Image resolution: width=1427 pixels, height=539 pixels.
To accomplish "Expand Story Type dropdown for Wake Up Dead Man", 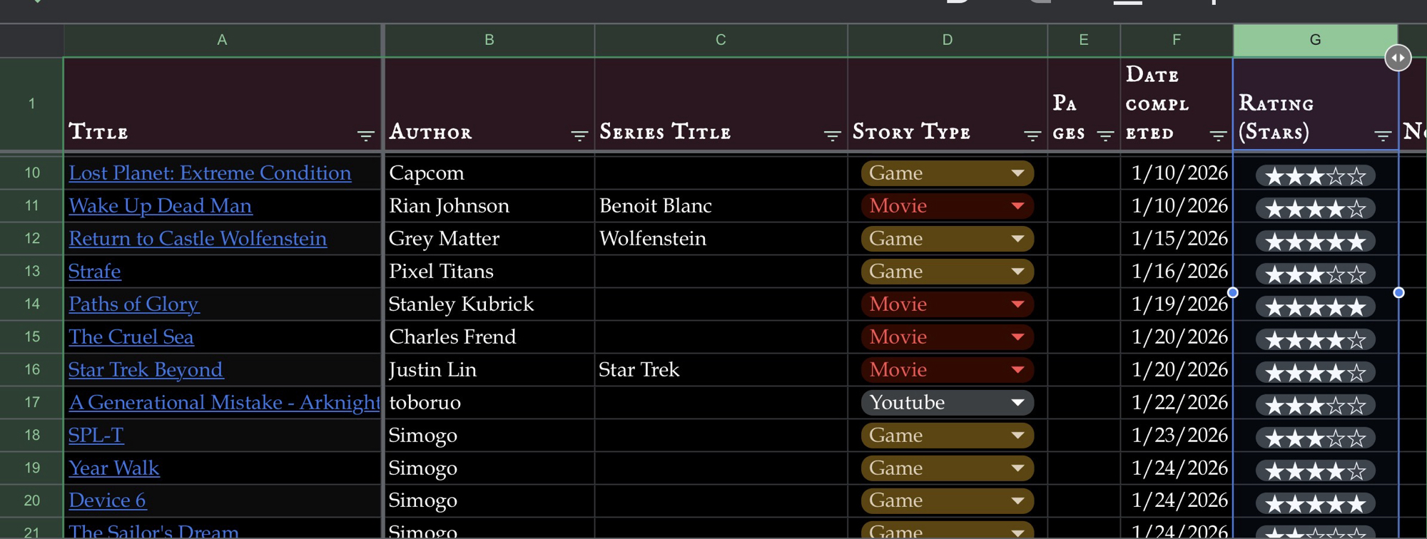I will coord(1018,206).
